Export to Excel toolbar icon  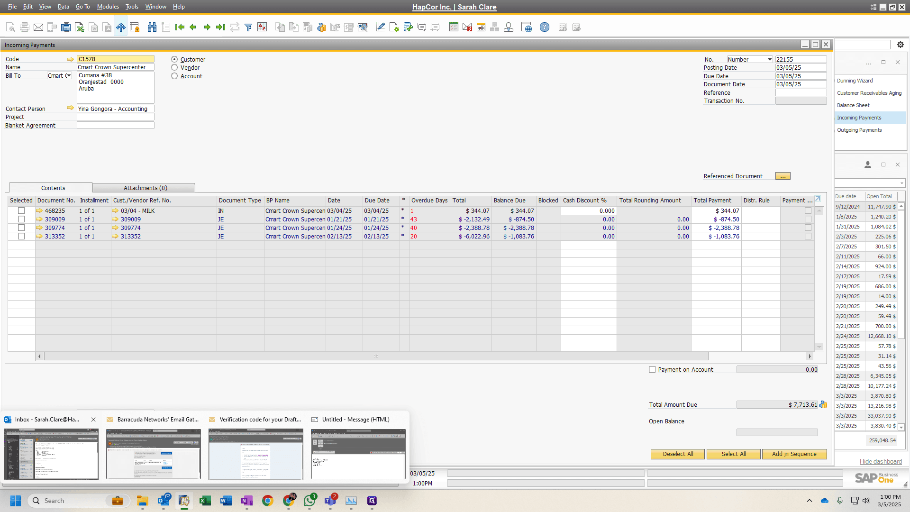pyautogui.click(x=80, y=27)
